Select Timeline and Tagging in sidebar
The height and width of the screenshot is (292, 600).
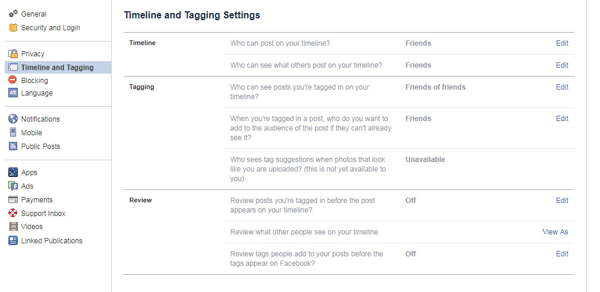pyautogui.click(x=57, y=68)
